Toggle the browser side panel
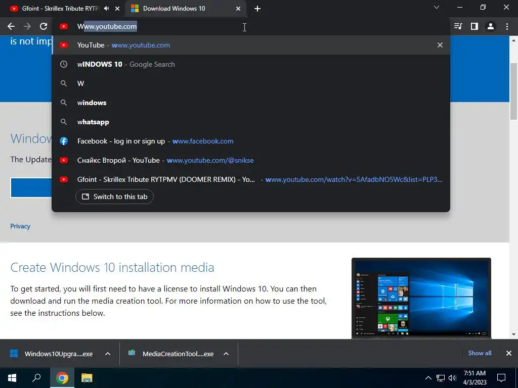 tap(474, 26)
